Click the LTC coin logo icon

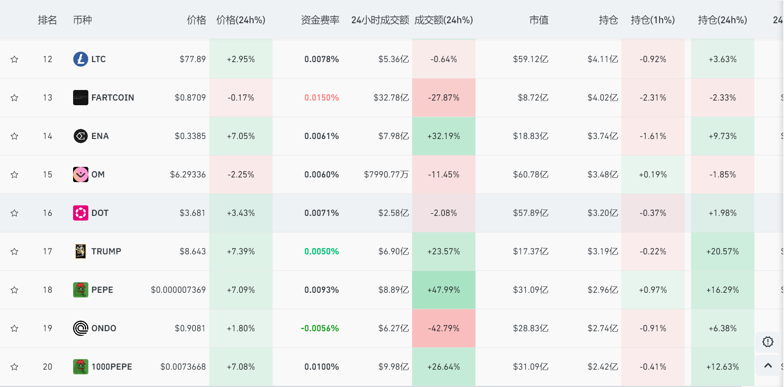click(x=80, y=59)
